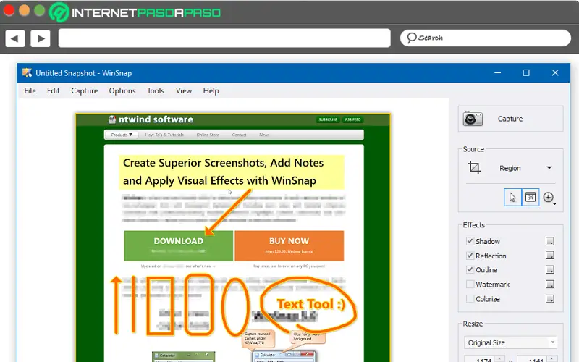Open Shadow effect settings icon
Viewport: 579px width, 362px height.
click(x=550, y=241)
